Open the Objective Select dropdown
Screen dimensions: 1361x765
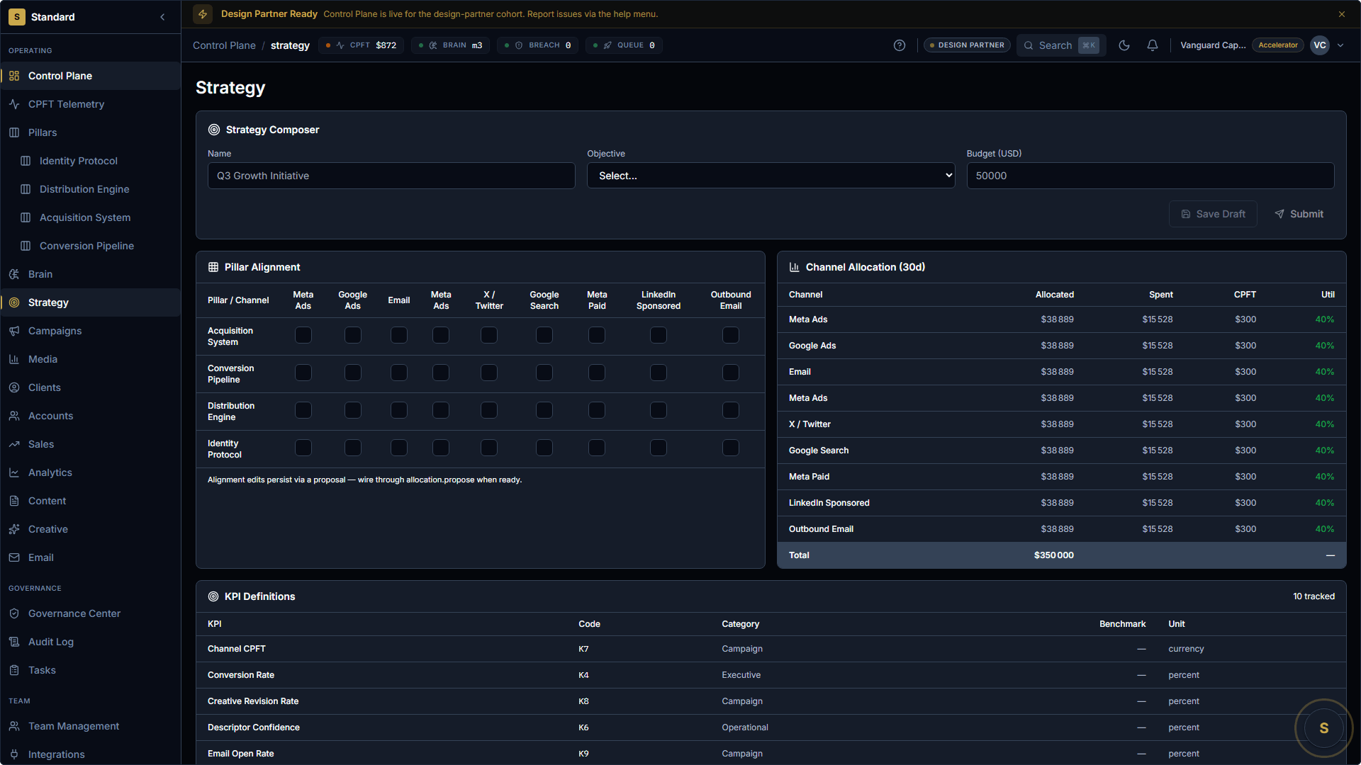[771, 176]
